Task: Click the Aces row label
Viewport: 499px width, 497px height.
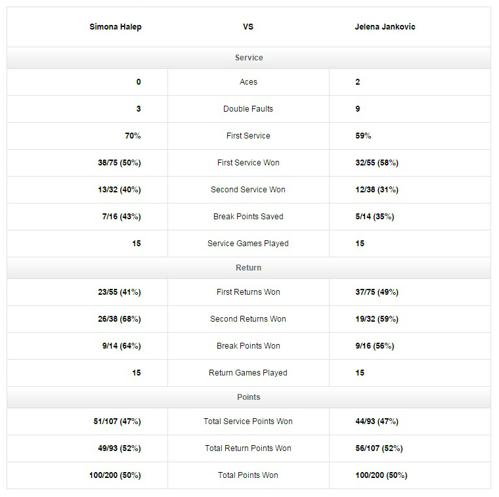Action: click(248, 82)
